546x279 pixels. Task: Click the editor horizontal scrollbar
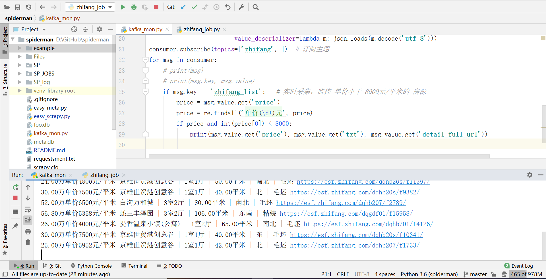pos(319,156)
